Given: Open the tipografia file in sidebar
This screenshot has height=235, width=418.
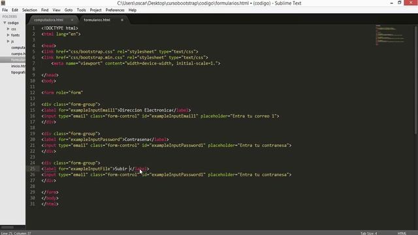Looking at the screenshot, I should pyautogui.click(x=18, y=72).
